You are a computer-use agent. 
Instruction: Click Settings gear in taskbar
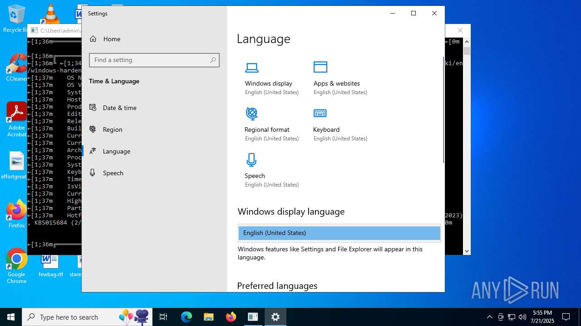[276, 317]
